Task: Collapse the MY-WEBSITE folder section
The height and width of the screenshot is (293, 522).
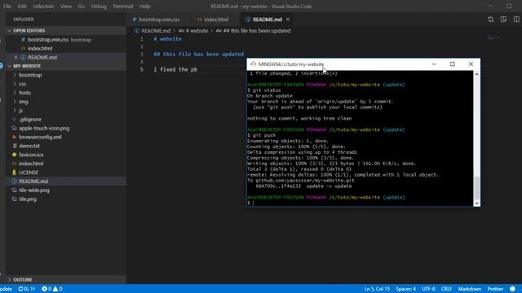Action: tap(66, 66)
